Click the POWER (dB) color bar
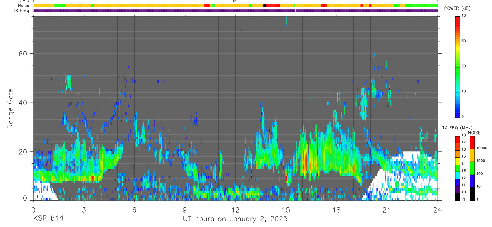Image resolution: width=492 pixels, height=227 pixels. coord(457,66)
